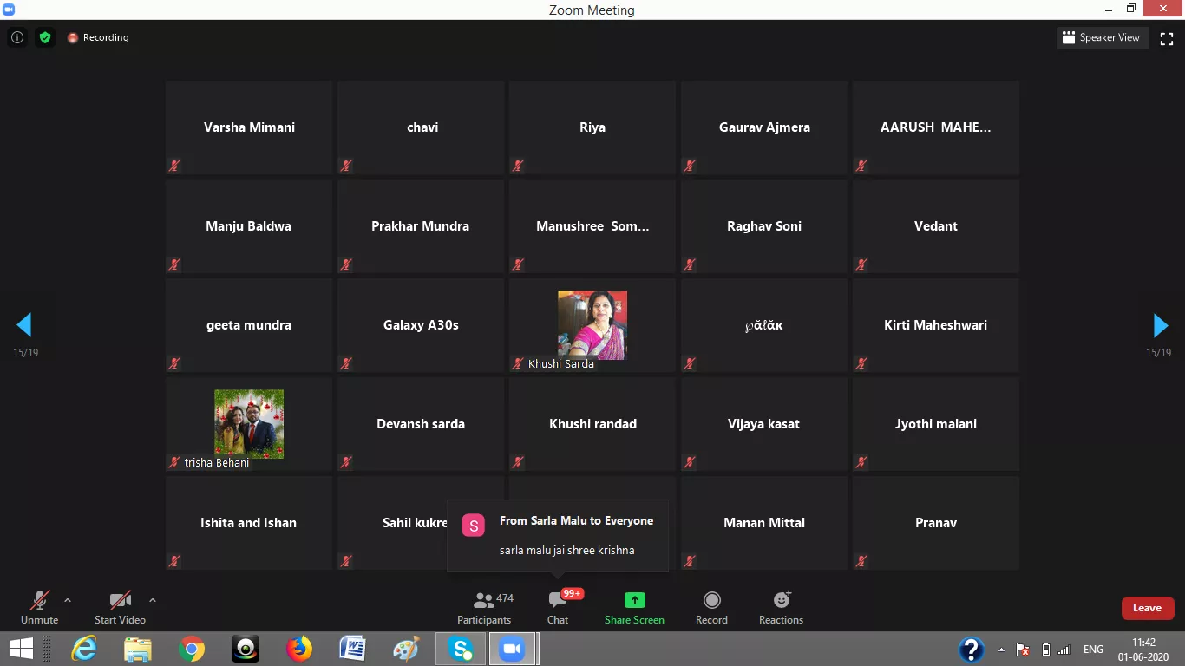Go to the previous page of participants
This screenshot has width=1185, height=666.
coord(24,325)
